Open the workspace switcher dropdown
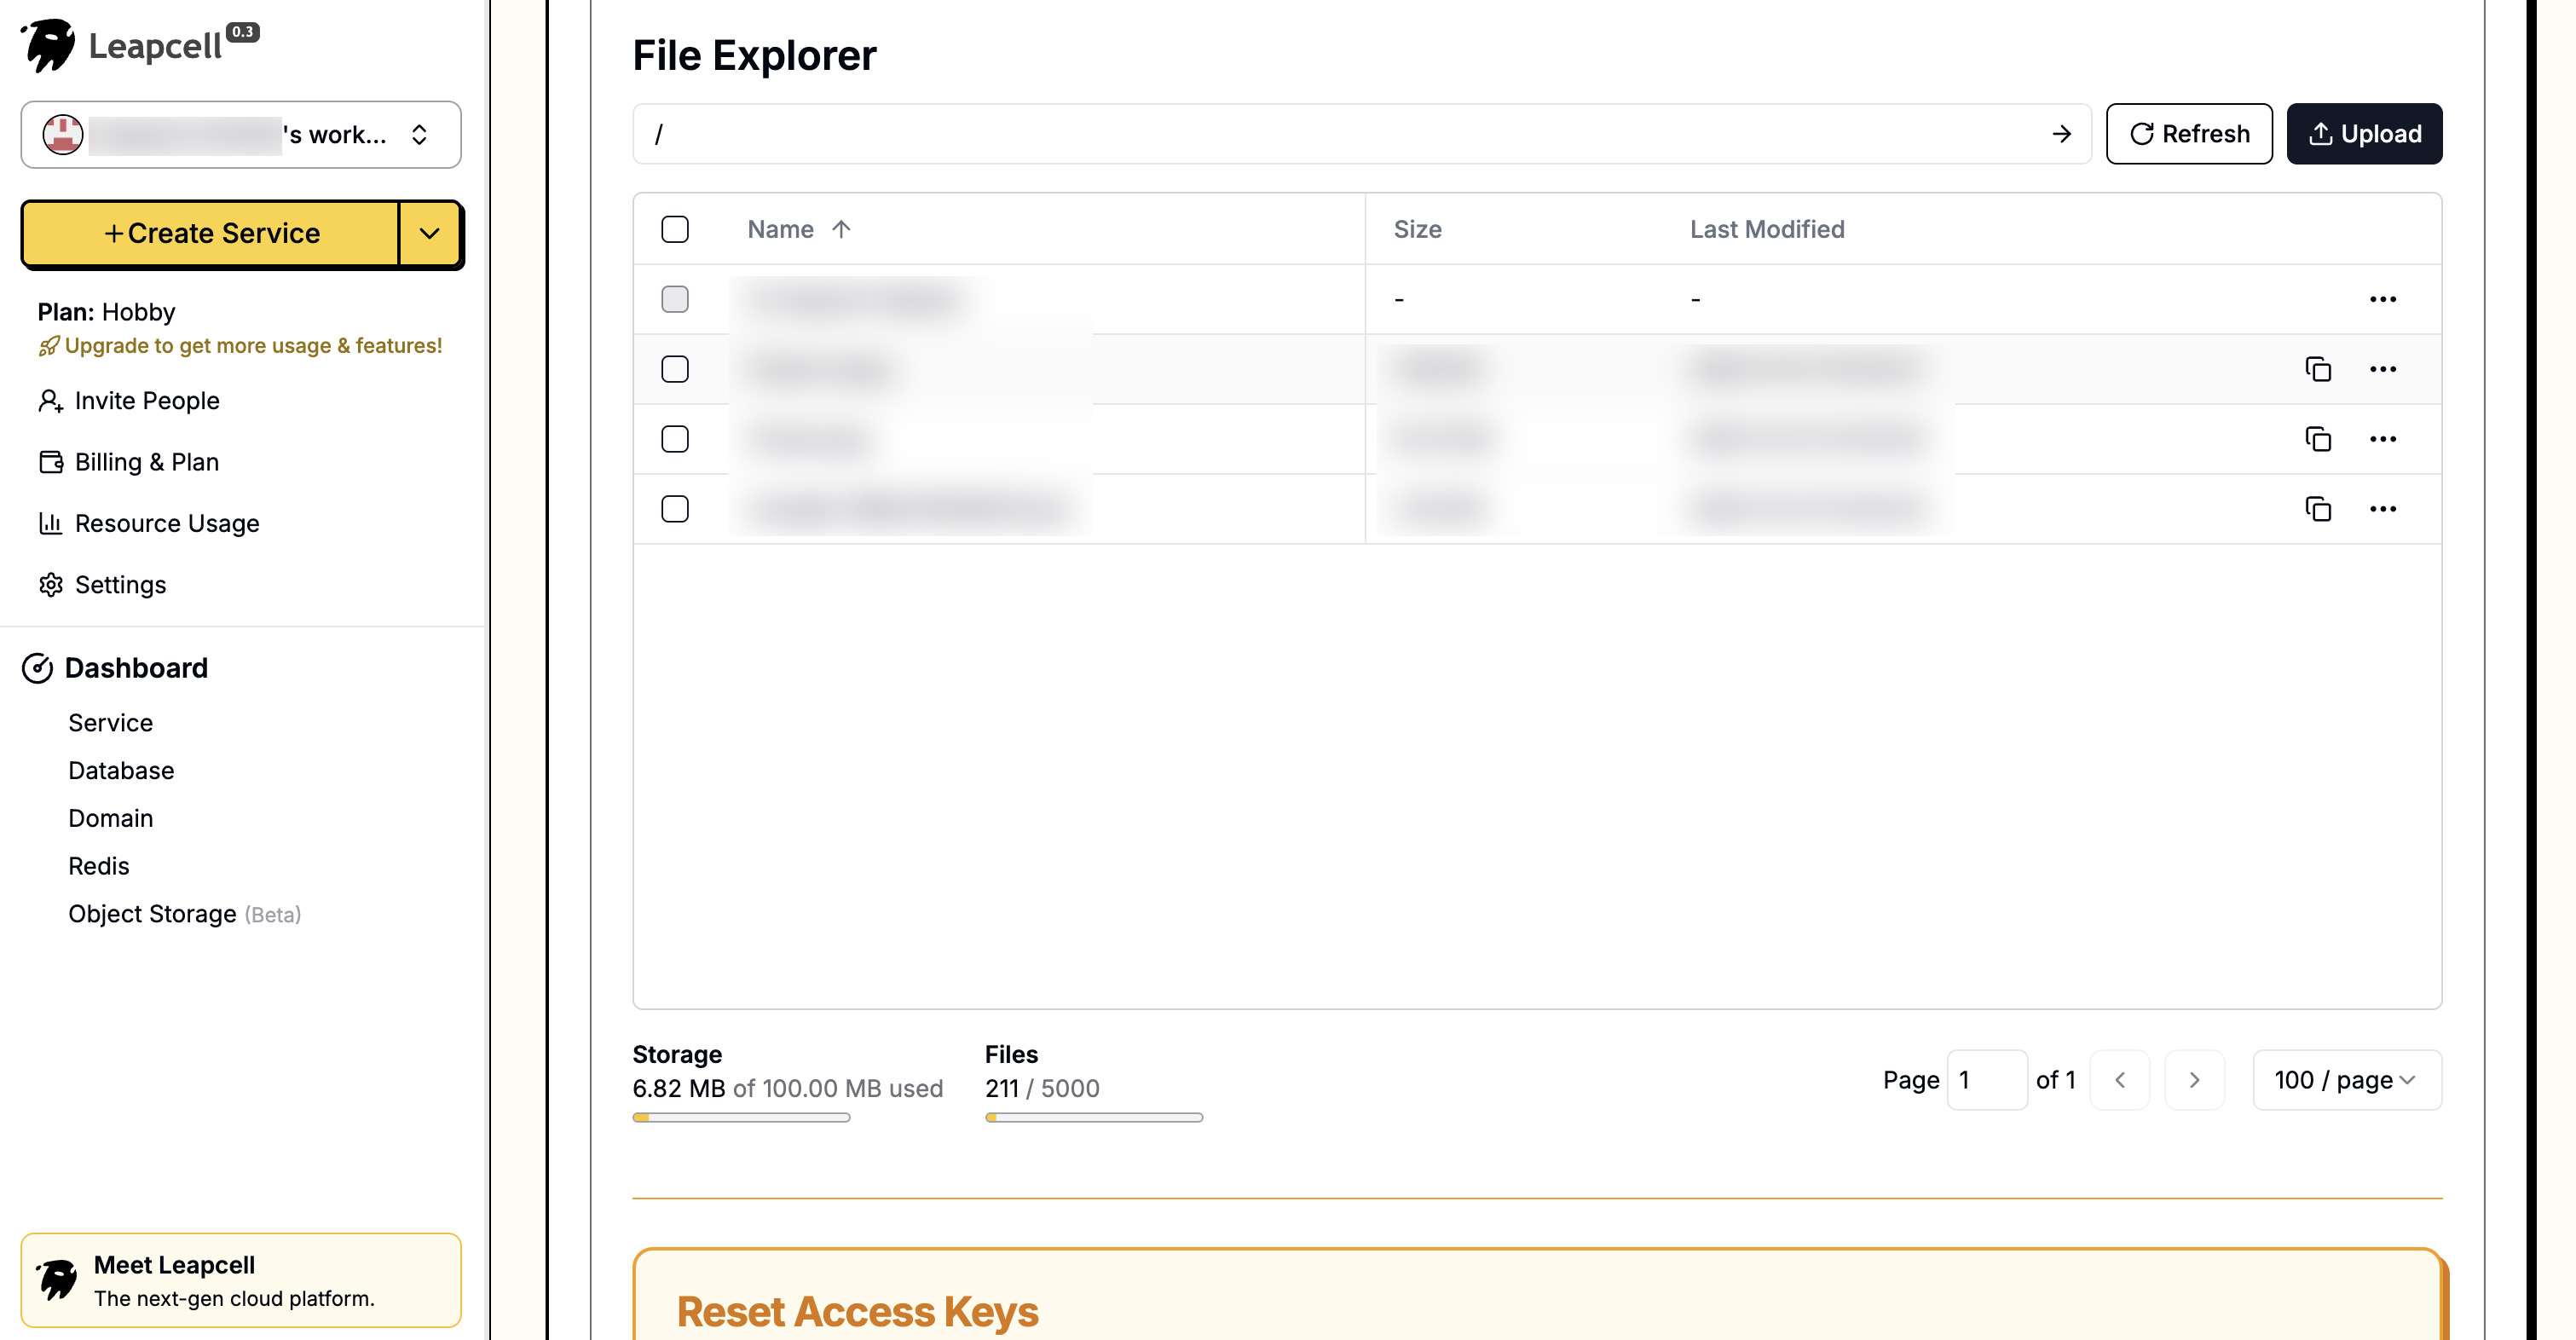Image resolution: width=2576 pixels, height=1340 pixels. point(241,135)
